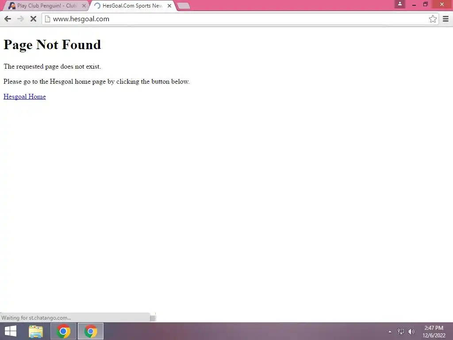Click the 'Please go to the Hesgoal home page' sentence

96,81
